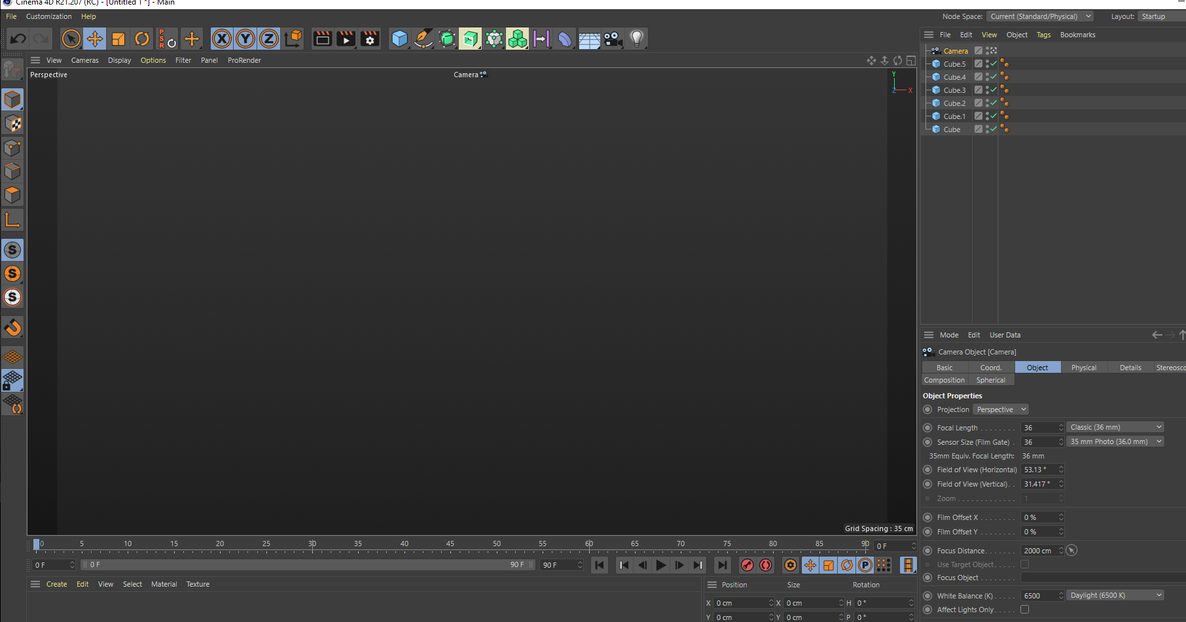Add a Light object

(x=637, y=39)
